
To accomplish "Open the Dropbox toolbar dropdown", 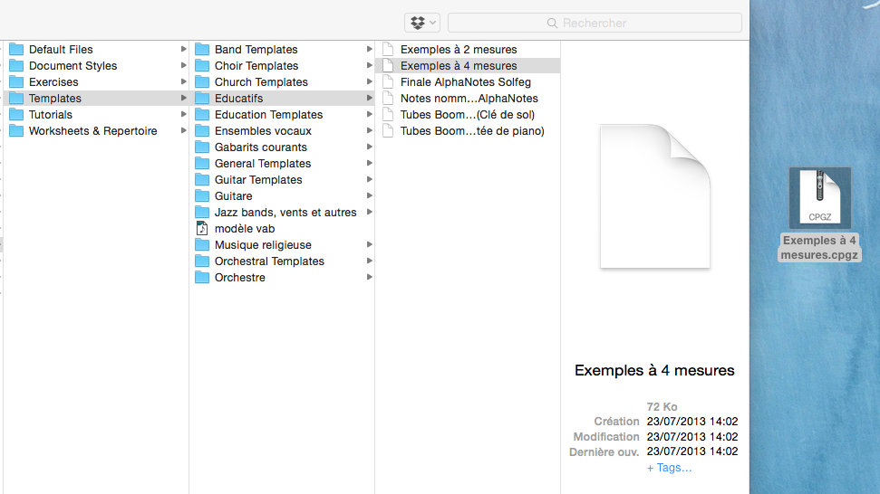I will pos(422,23).
